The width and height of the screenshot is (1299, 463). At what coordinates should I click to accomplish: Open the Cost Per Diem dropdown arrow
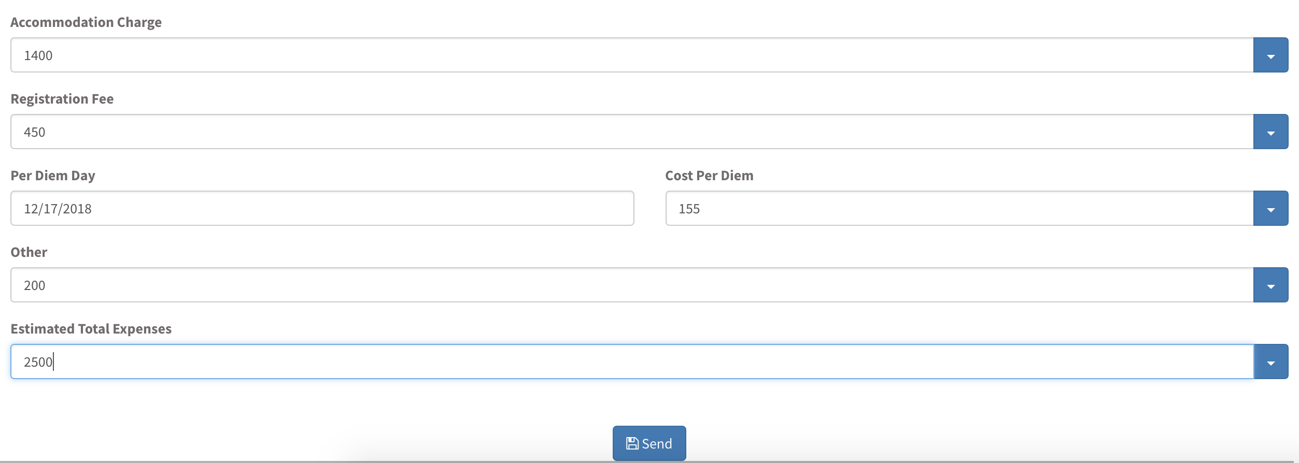(1270, 208)
